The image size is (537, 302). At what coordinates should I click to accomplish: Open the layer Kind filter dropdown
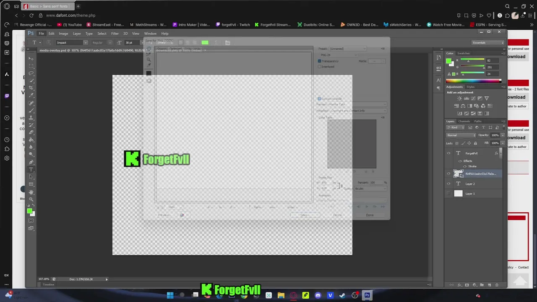[456, 128]
